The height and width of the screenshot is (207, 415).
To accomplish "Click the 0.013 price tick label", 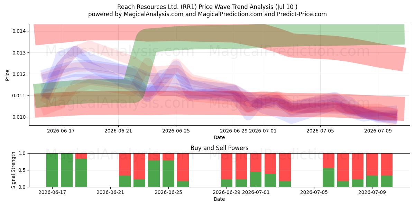I will point(19,52).
